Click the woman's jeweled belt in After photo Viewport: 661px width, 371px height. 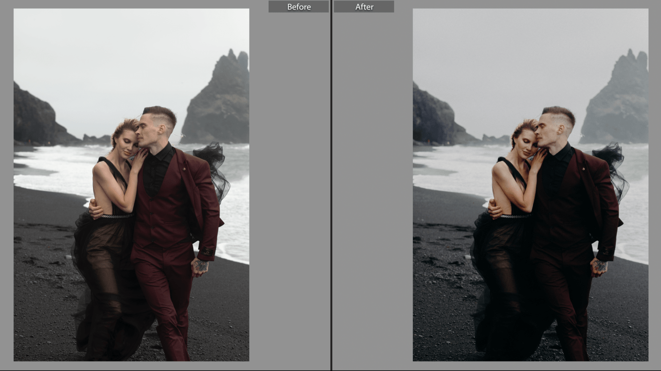pyautogui.click(x=516, y=216)
